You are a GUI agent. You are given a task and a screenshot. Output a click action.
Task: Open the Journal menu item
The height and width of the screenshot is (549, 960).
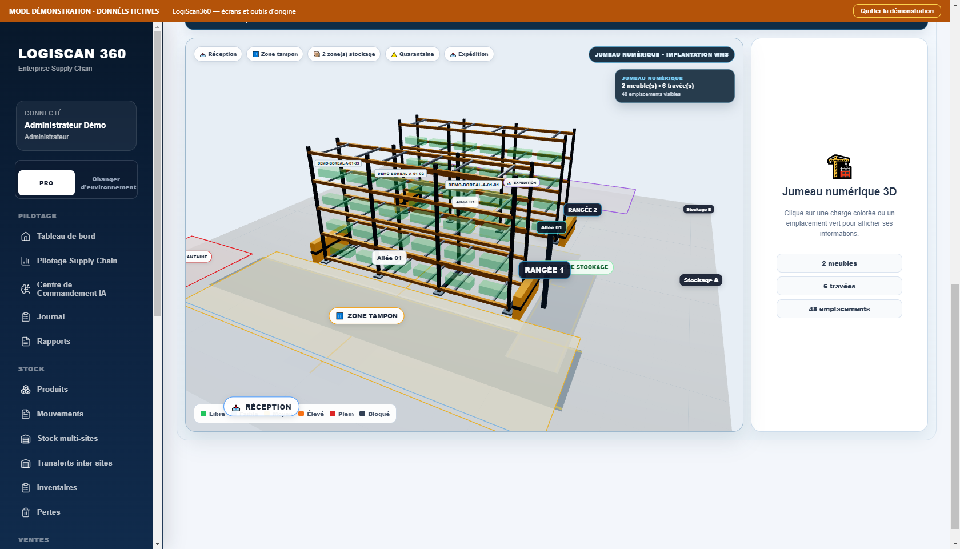pyautogui.click(x=76, y=317)
